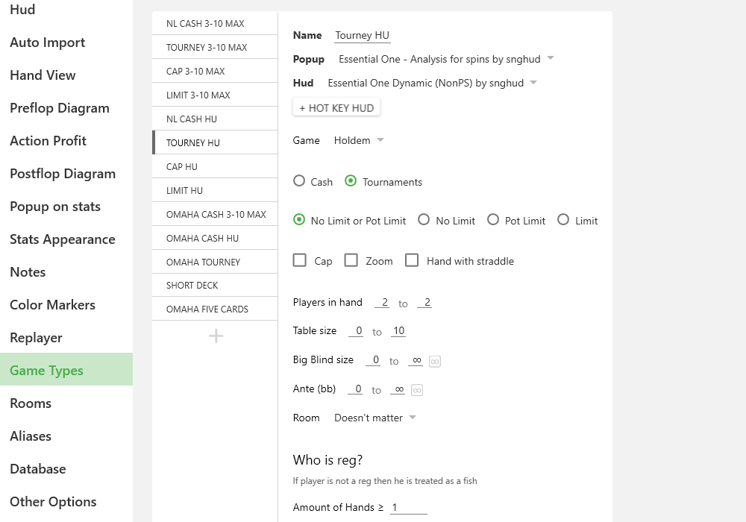The width and height of the screenshot is (746, 522).
Task: Open Color Markers settings
Action: click(x=66, y=305)
